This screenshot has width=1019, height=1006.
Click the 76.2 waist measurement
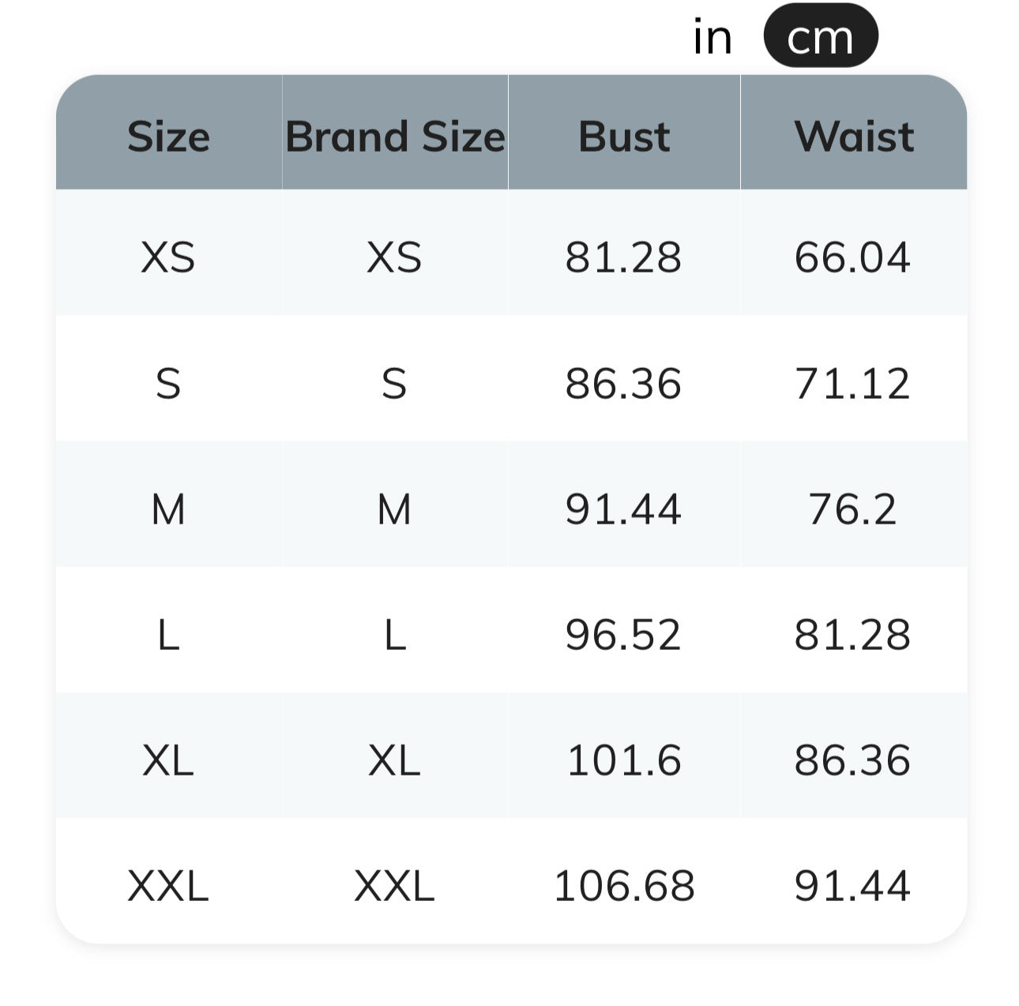tap(852, 509)
